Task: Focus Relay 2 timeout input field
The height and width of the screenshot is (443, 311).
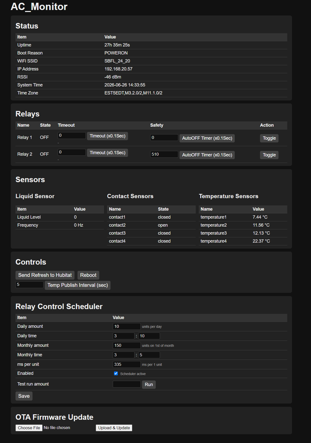Action: click(72, 152)
